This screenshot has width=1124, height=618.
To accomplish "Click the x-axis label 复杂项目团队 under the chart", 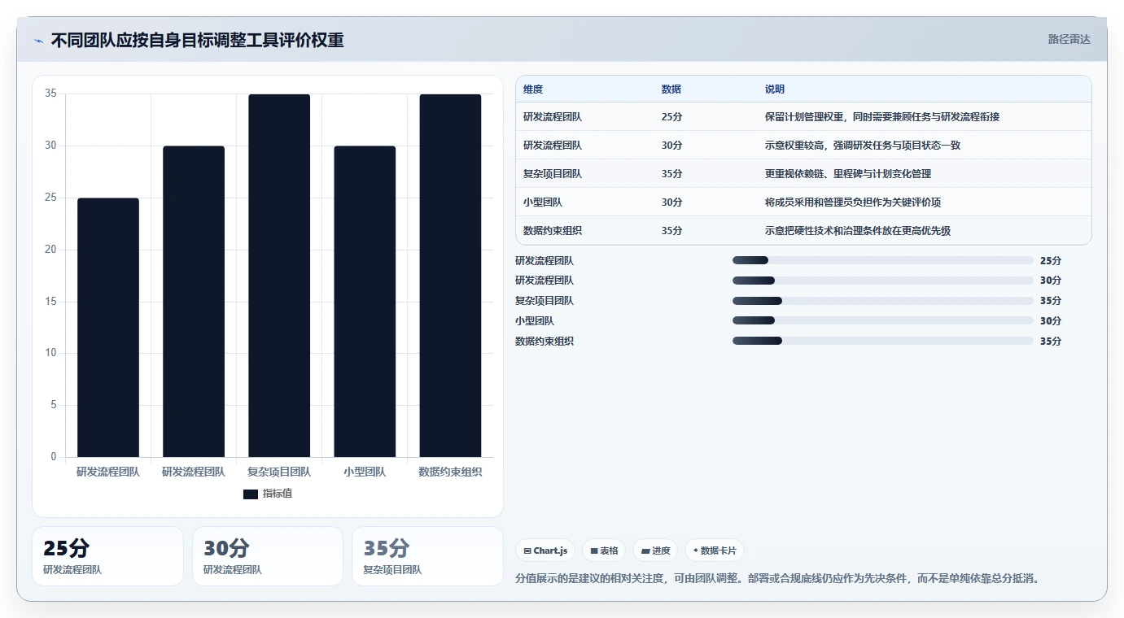I will click(279, 472).
